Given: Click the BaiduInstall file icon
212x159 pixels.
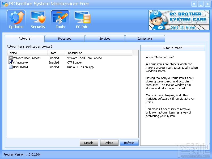Looking at the screenshot, I should [x=11, y=67].
